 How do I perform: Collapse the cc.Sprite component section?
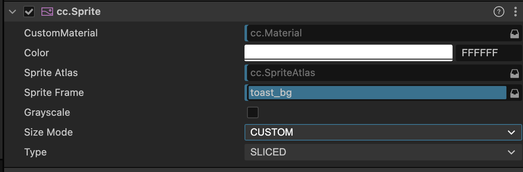[x=12, y=12]
